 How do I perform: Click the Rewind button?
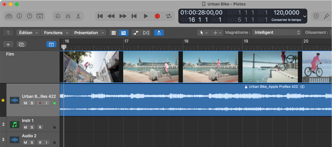[x=111, y=16]
